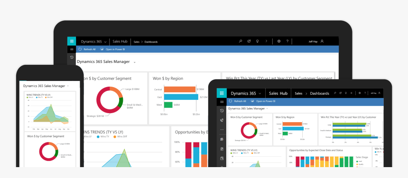
Task: Click the sidebar icon below Recent on small tablet
Action: [x=222, y=120]
